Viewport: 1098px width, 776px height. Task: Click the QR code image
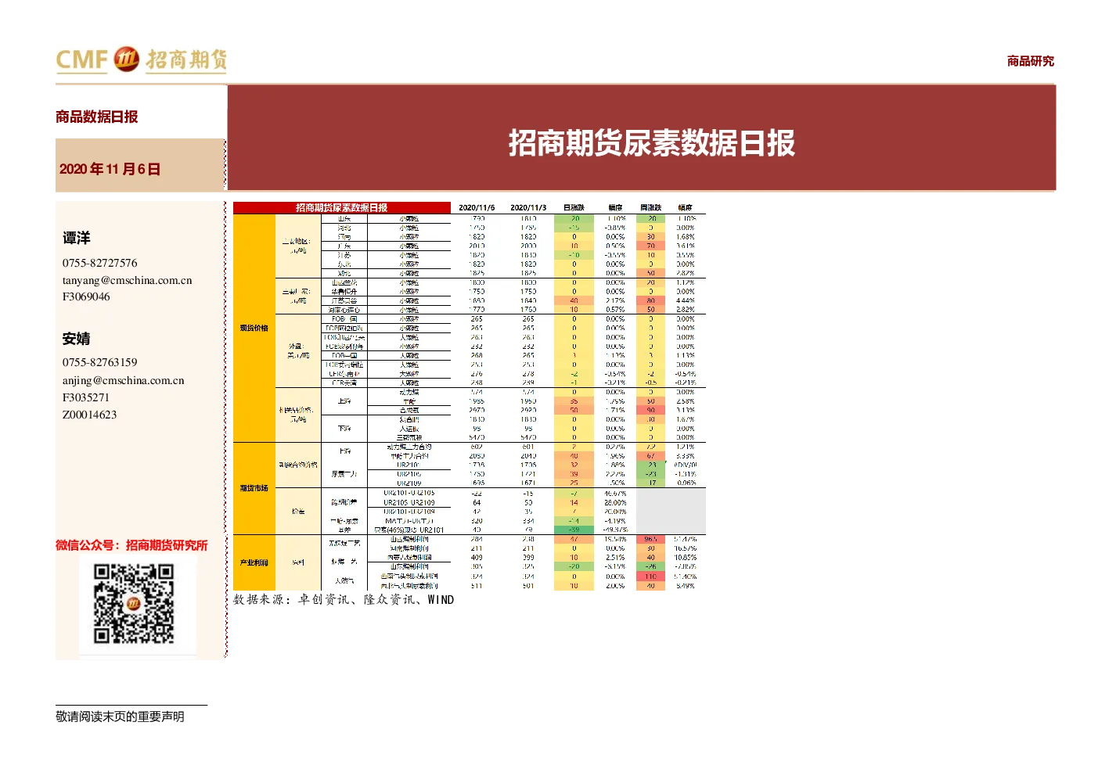tap(134, 604)
